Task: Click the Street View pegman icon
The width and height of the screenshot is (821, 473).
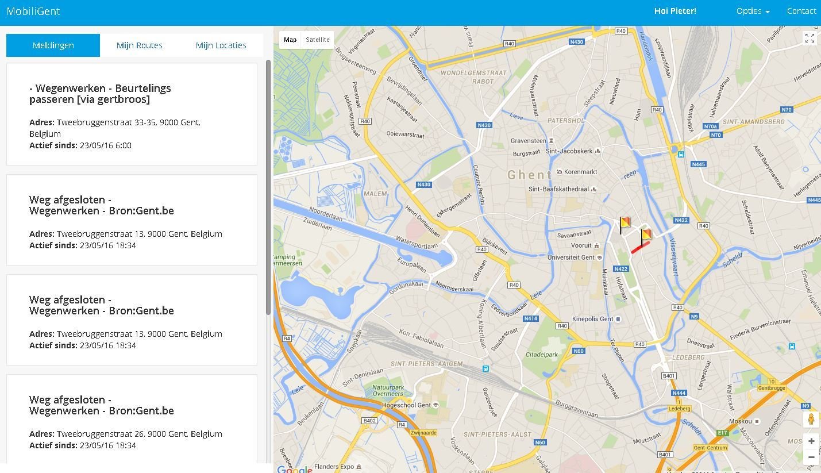Action: [811, 419]
